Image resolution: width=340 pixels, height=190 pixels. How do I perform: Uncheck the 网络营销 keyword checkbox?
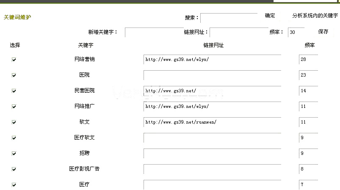coord(14,60)
